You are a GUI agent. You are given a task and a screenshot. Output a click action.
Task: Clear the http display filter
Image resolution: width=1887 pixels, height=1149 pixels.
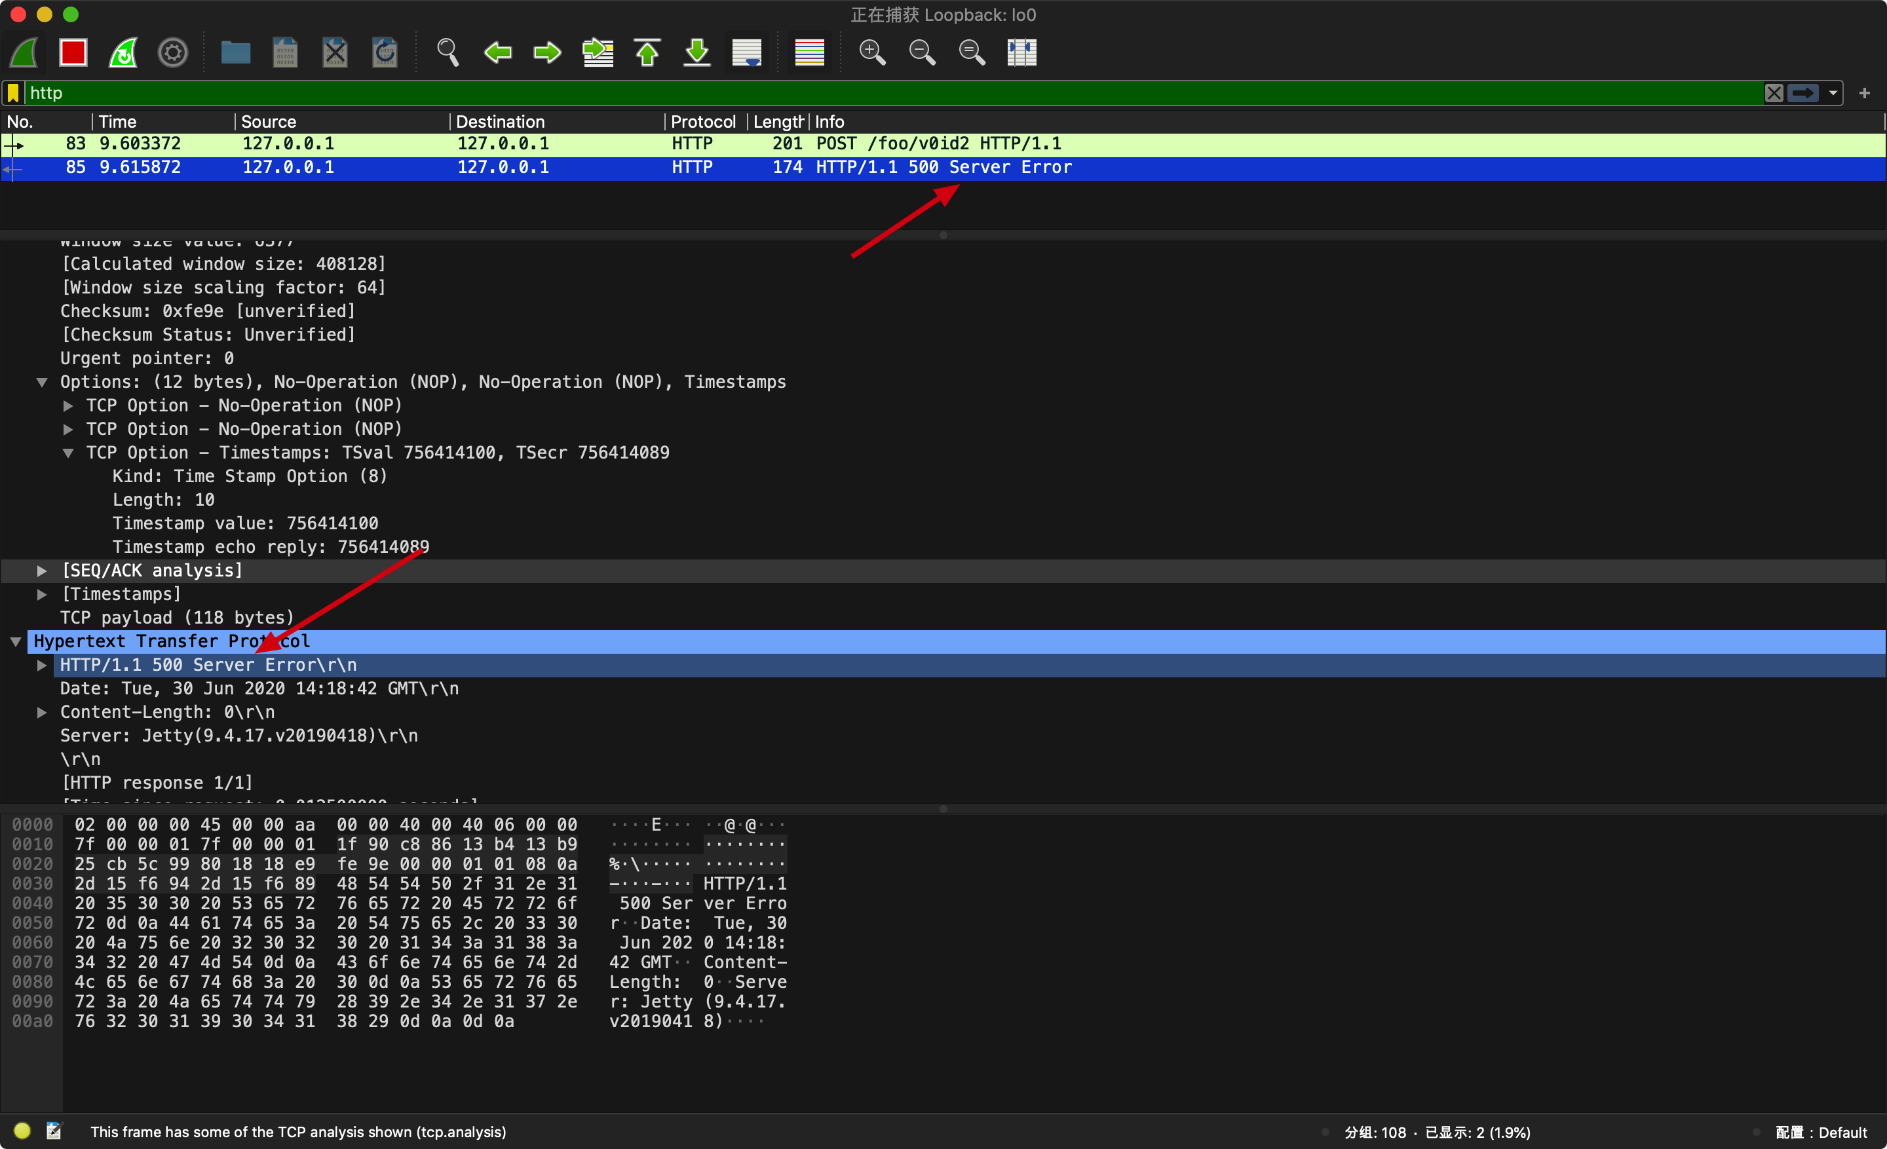[1774, 94]
